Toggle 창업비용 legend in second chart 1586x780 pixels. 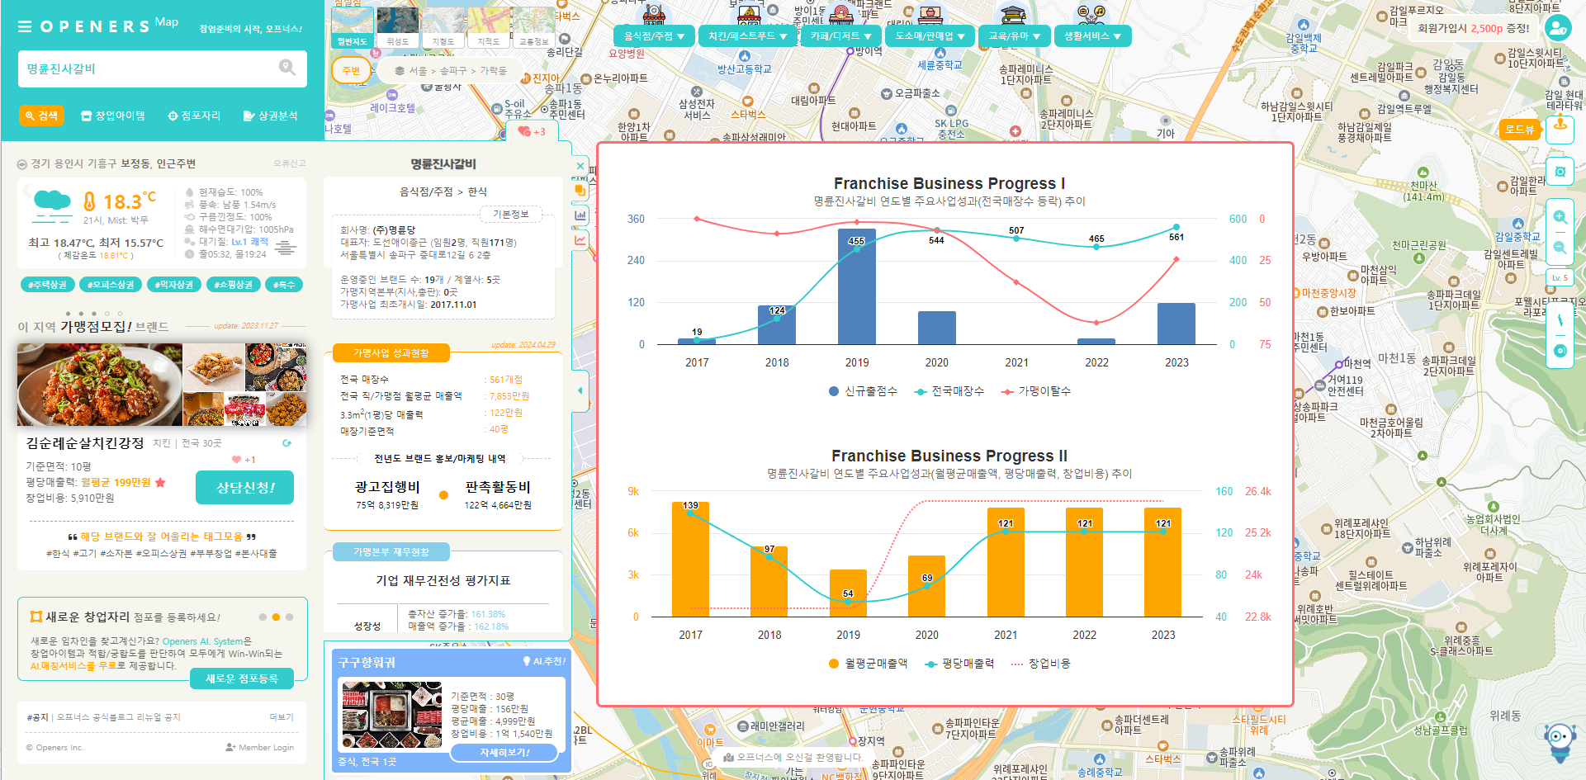coord(1040,664)
